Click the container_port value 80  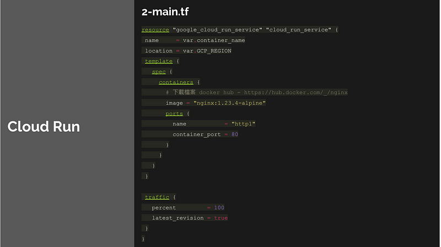pyautogui.click(x=235, y=135)
